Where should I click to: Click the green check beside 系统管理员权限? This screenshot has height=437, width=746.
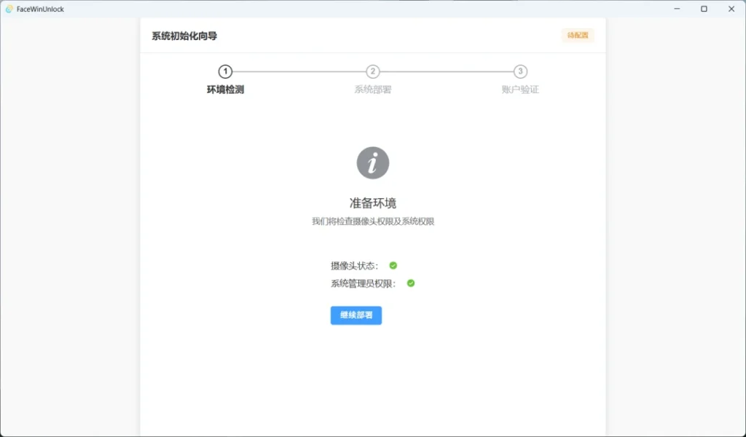click(410, 283)
